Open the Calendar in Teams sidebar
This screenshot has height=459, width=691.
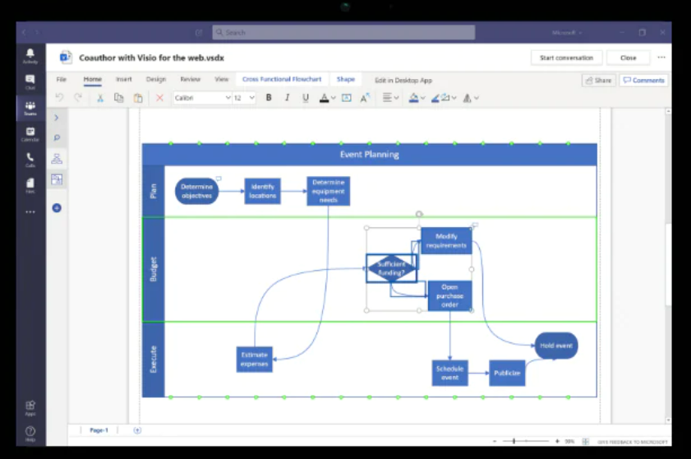[30, 134]
